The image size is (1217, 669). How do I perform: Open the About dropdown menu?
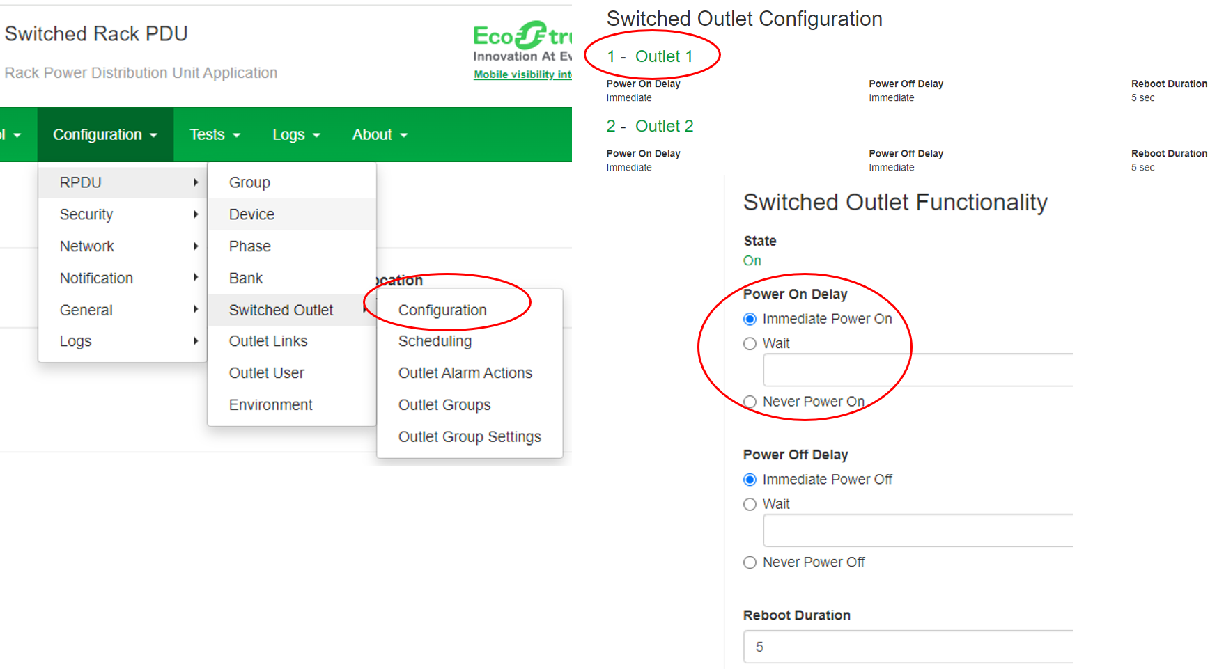coord(380,134)
